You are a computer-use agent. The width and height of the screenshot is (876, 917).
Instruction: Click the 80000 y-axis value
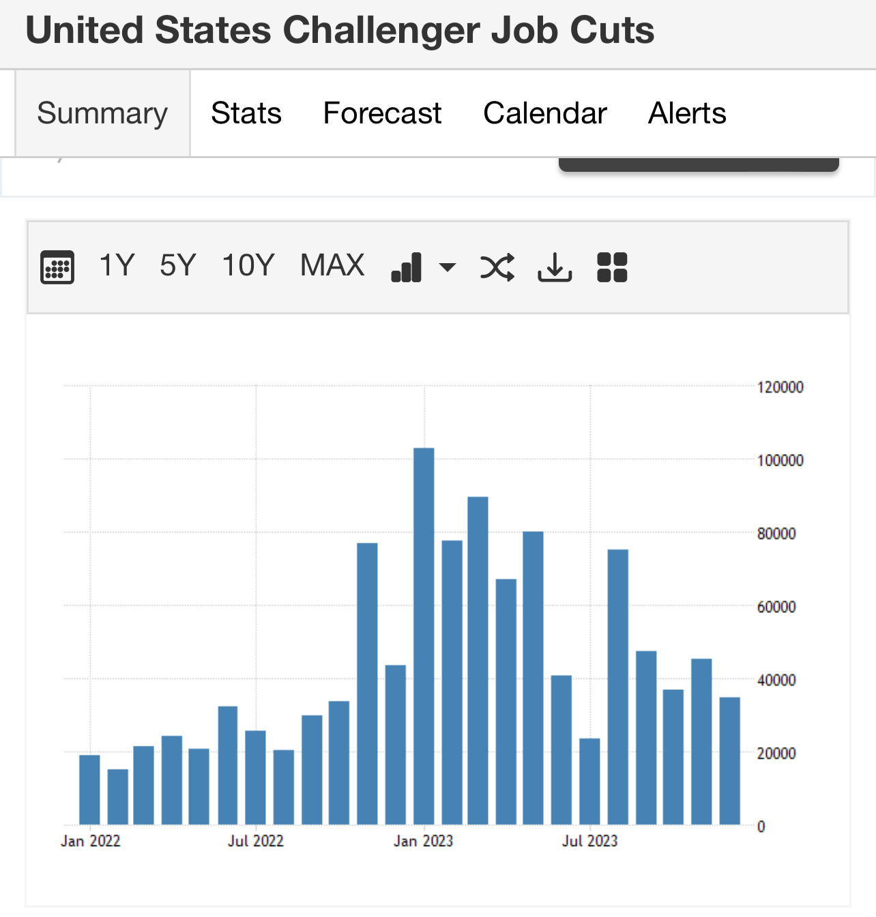coord(776,534)
